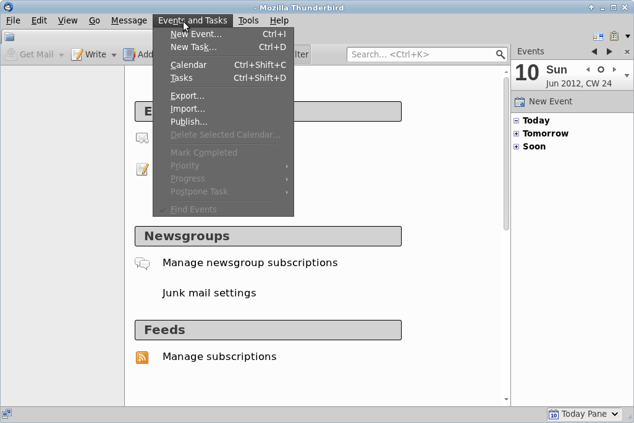Open the mini day options dropdown
This screenshot has height=423, width=634.
pyautogui.click(x=627, y=75)
